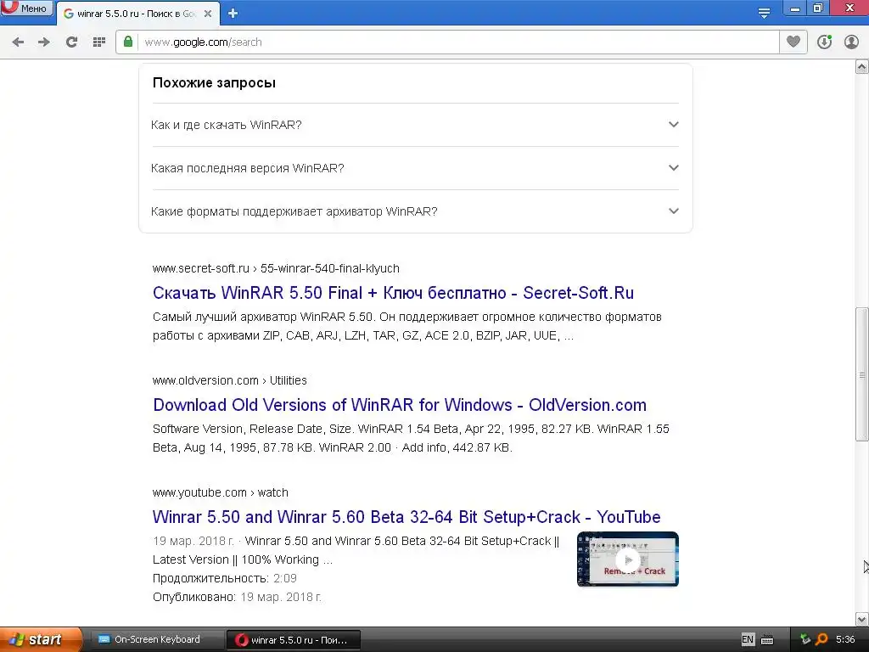Click the www.youtube.com › watch breadcrumb
The image size is (869, 652).
[220, 492]
